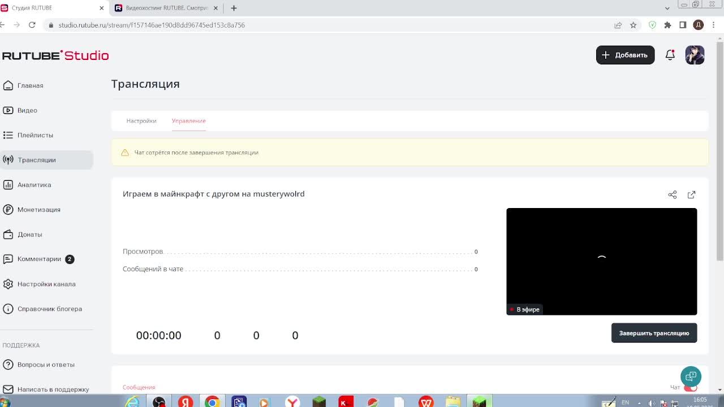Open Yandex red Я icon in taskbar
The height and width of the screenshot is (407, 724).
point(186,402)
